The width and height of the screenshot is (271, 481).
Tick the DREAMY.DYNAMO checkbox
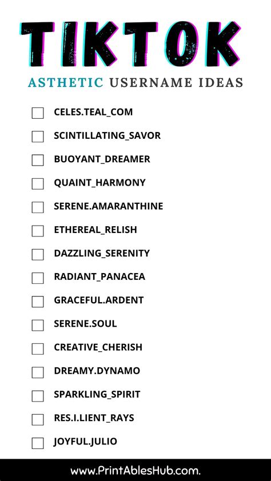pos(38,372)
